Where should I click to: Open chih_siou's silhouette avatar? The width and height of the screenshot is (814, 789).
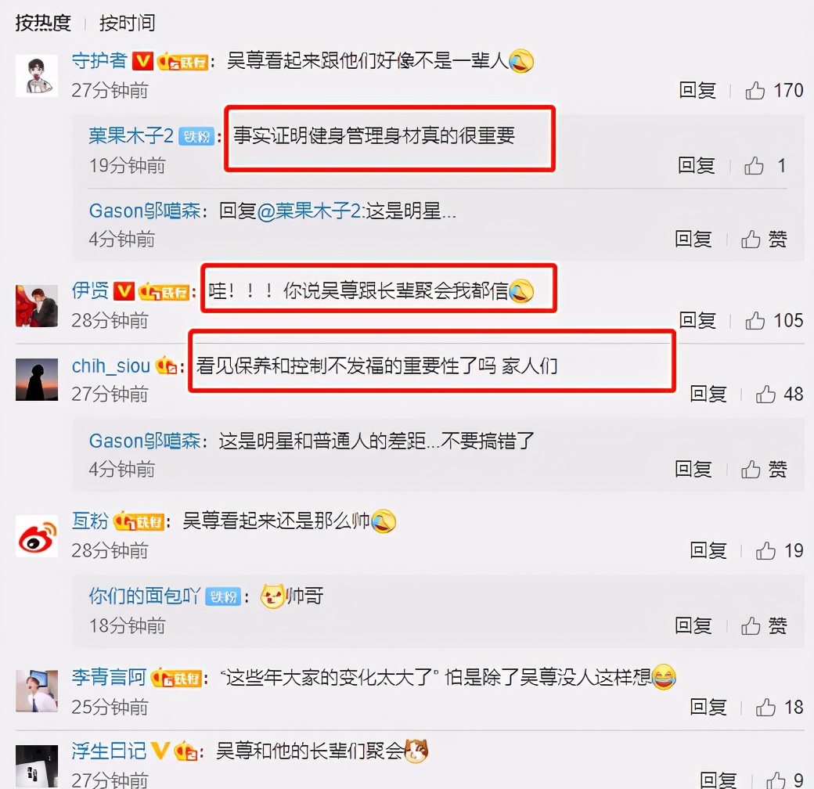[36, 380]
